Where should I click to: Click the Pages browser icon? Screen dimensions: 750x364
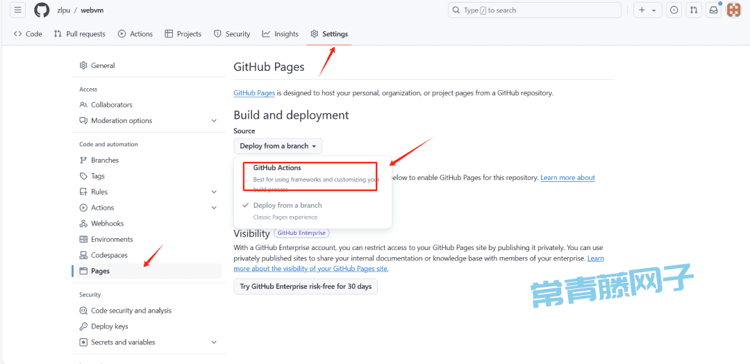pos(83,271)
